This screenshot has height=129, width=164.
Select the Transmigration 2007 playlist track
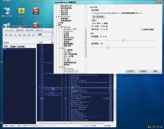click(x=79, y=120)
